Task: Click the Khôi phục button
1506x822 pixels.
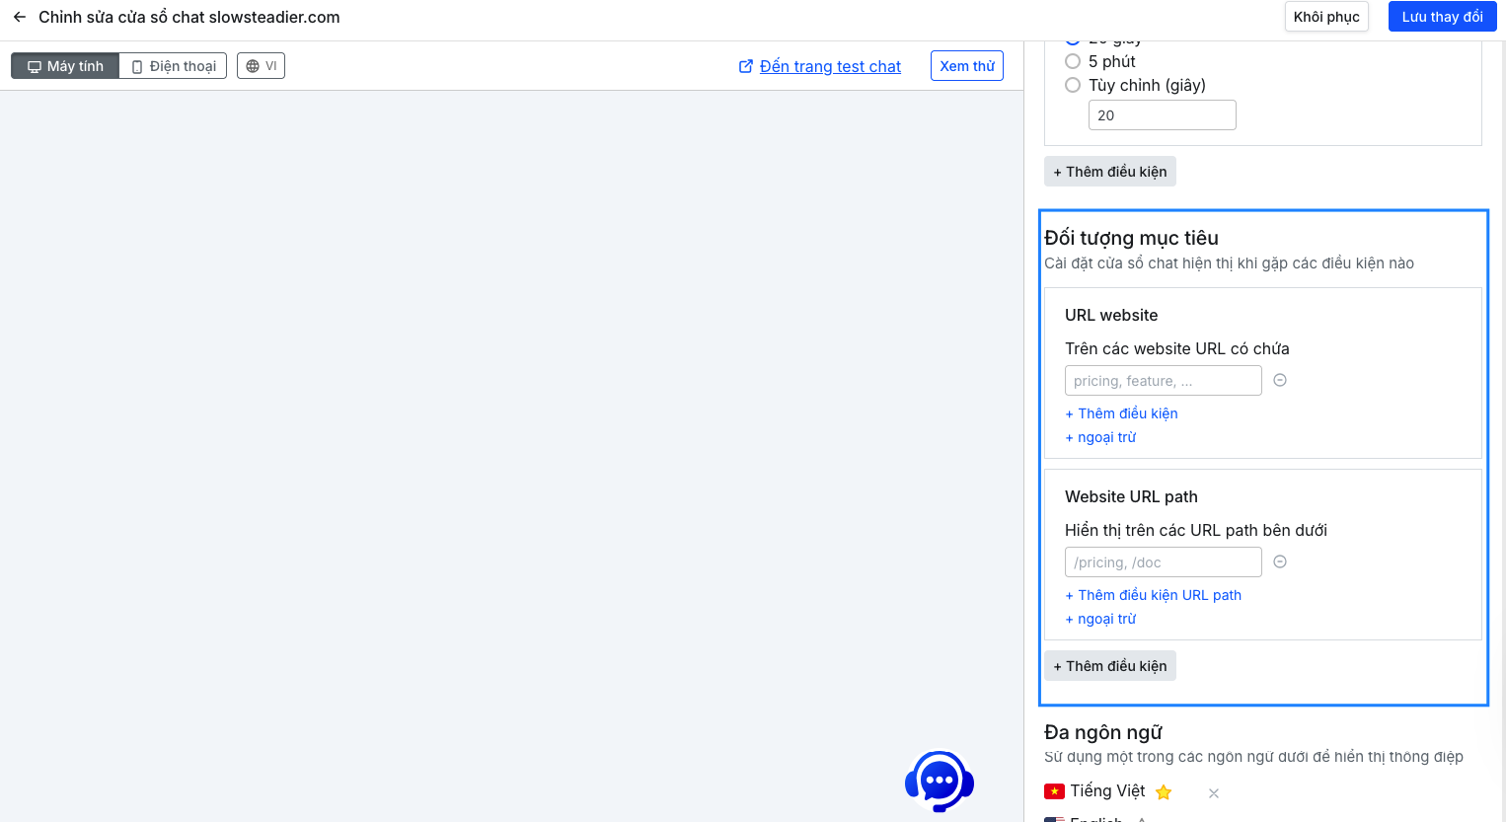Action: tap(1325, 17)
